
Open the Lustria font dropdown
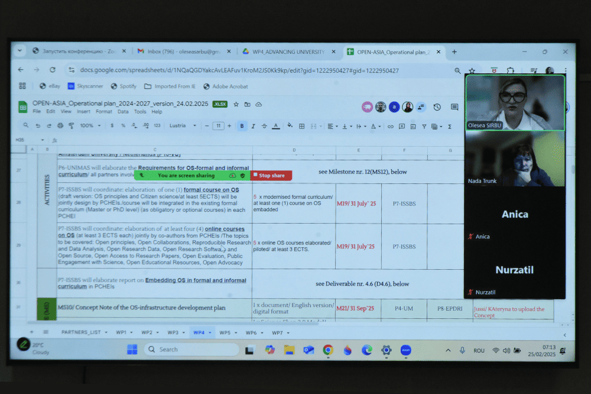[x=183, y=125]
